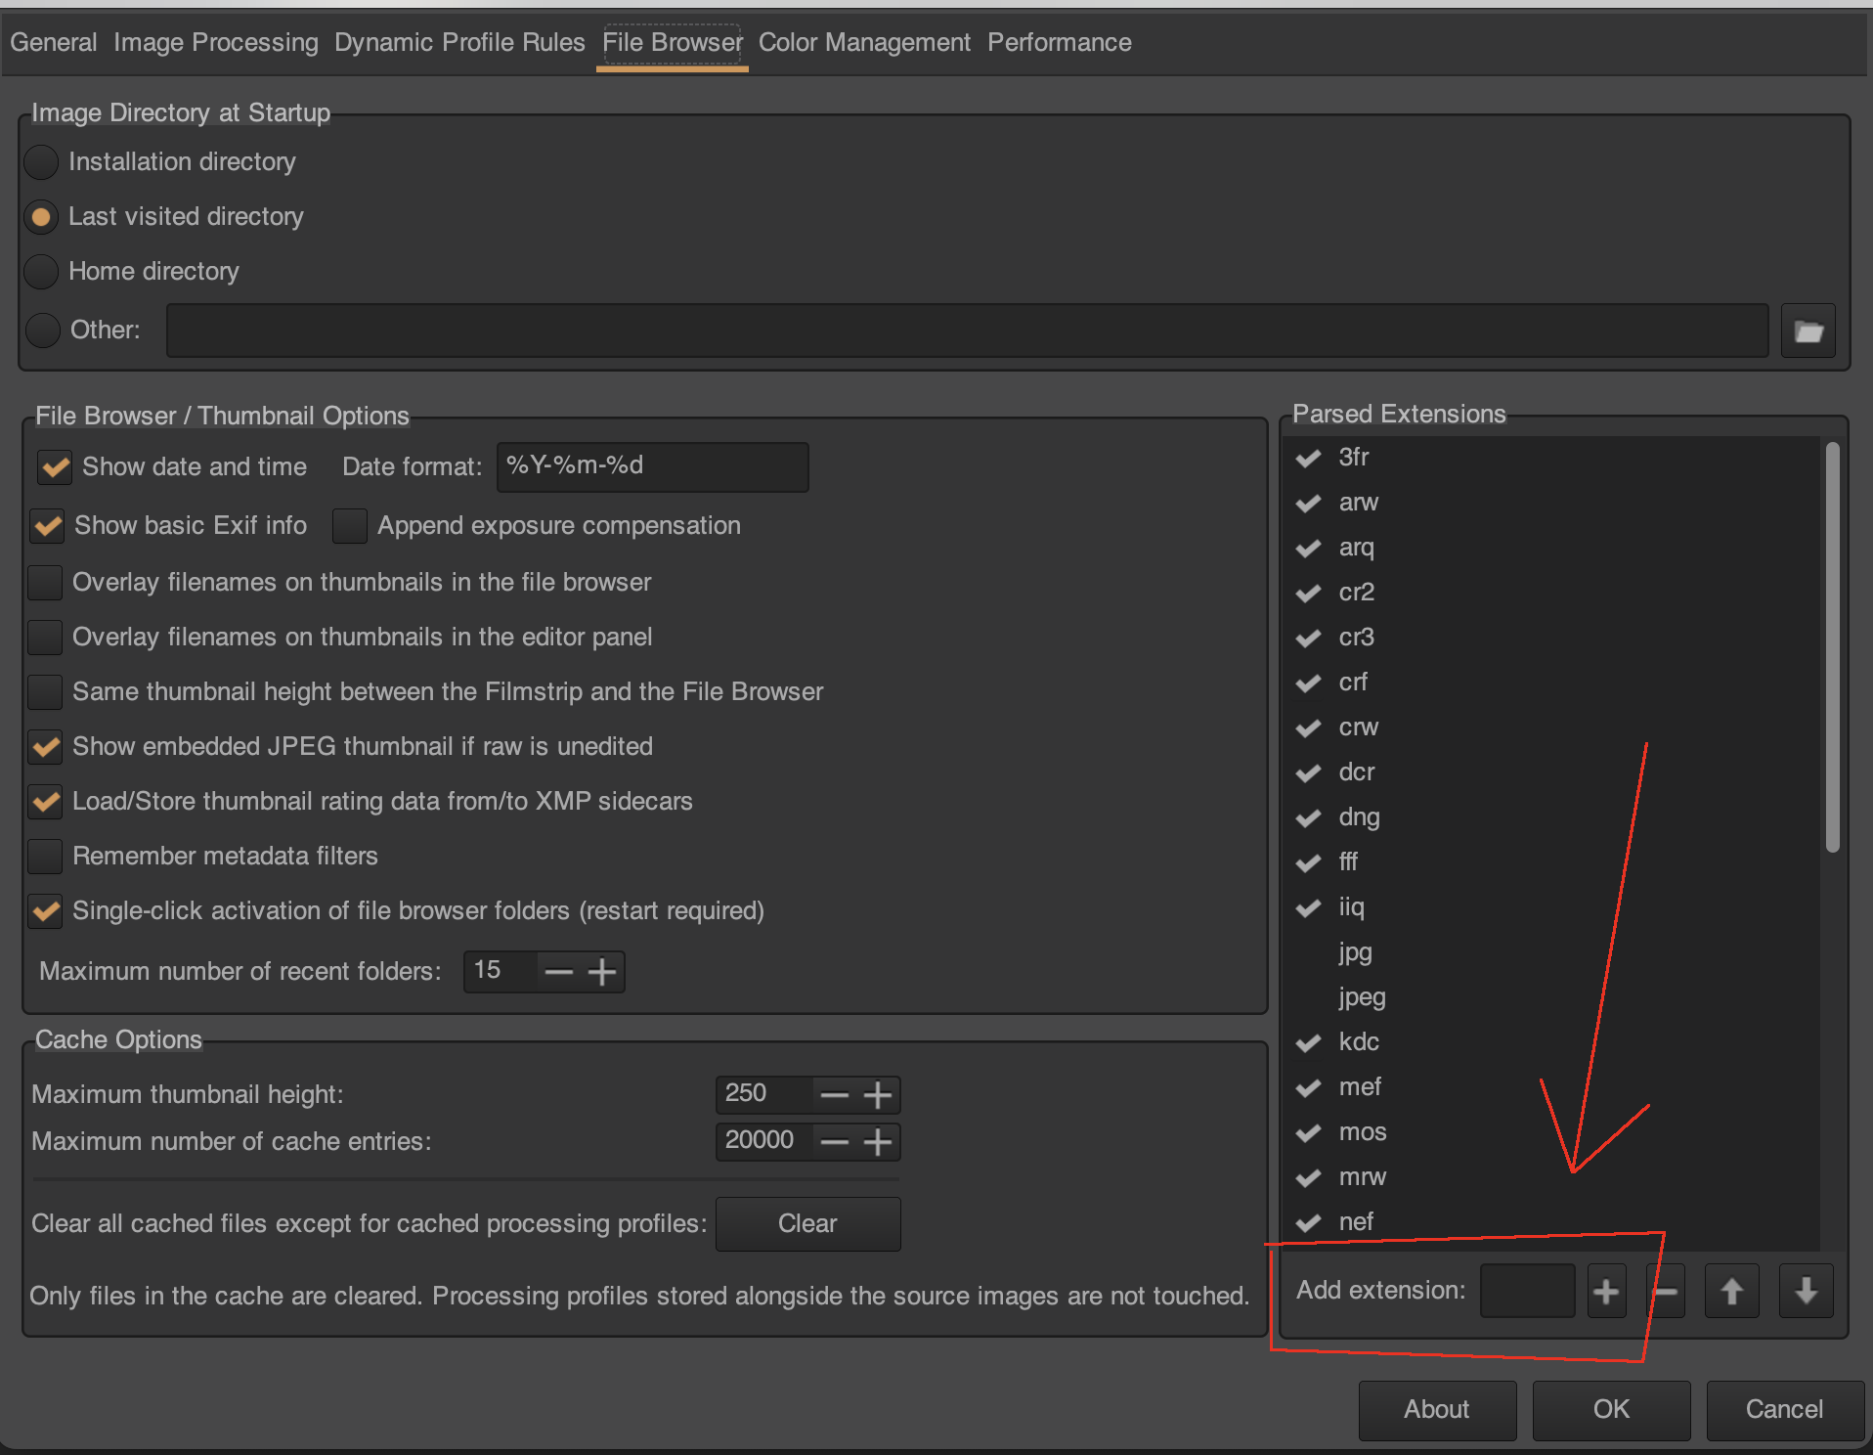
Task: Increase maximum number of recent folders
Action: pyautogui.click(x=602, y=972)
